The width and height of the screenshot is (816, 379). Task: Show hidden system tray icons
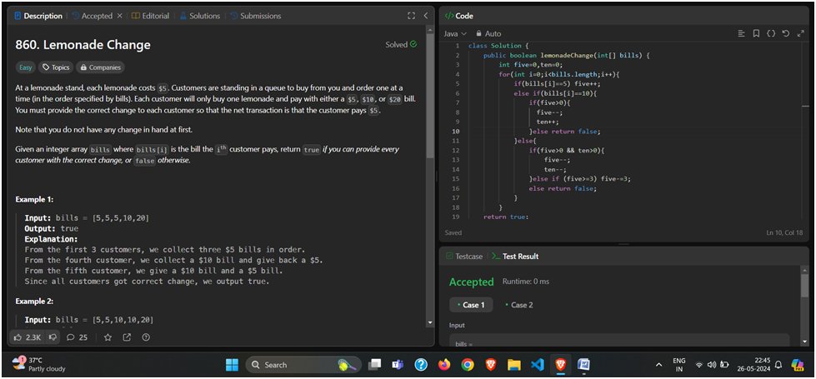(x=658, y=365)
